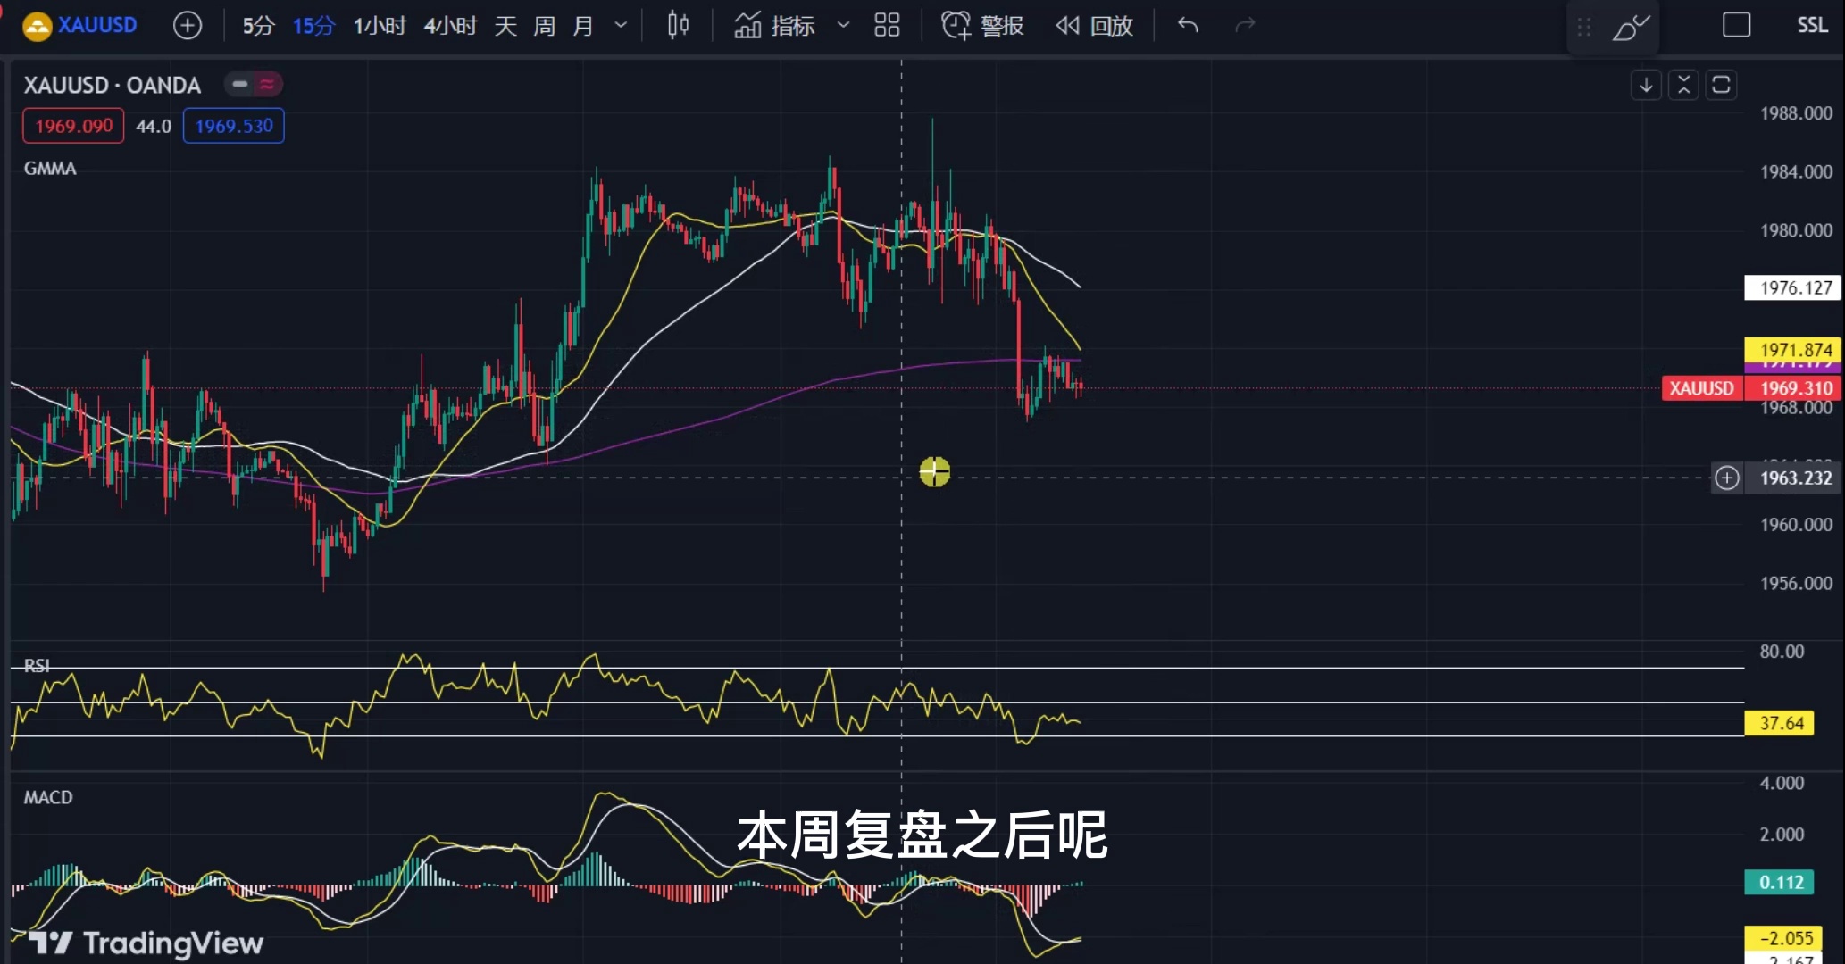1845x964 pixels.
Task: Toggle the chart maximize pane icon
Action: pos(1721,85)
